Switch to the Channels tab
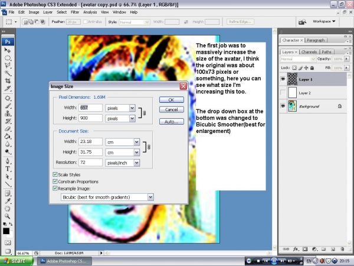354x266 pixels. 309,52
